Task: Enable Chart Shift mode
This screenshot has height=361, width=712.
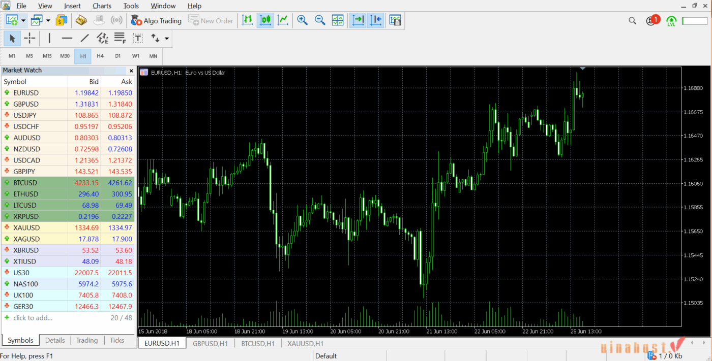Action: coord(376,20)
